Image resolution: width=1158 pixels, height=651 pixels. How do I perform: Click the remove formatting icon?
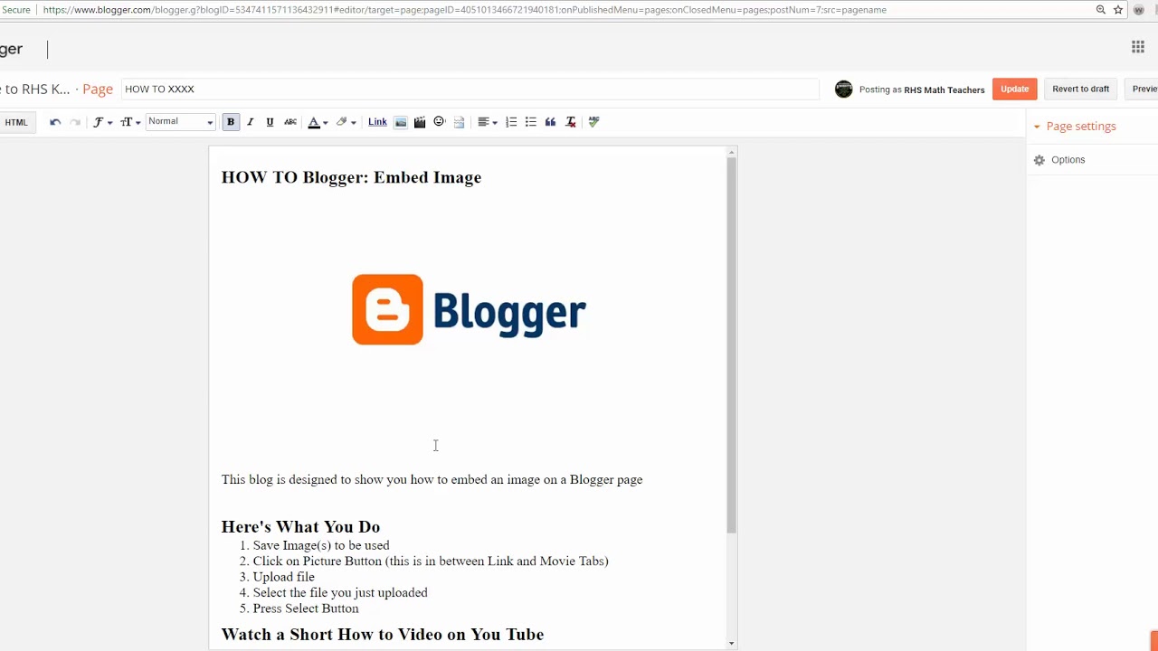click(x=571, y=122)
